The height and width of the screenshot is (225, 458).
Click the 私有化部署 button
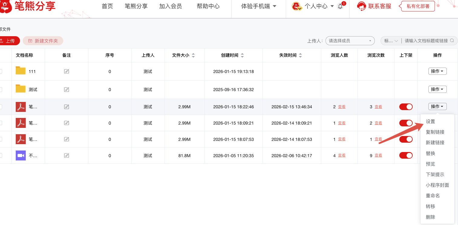[418, 6]
